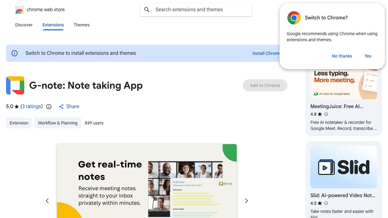Click the MeetingJuice description text
The image size is (388, 218).
[344, 125]
